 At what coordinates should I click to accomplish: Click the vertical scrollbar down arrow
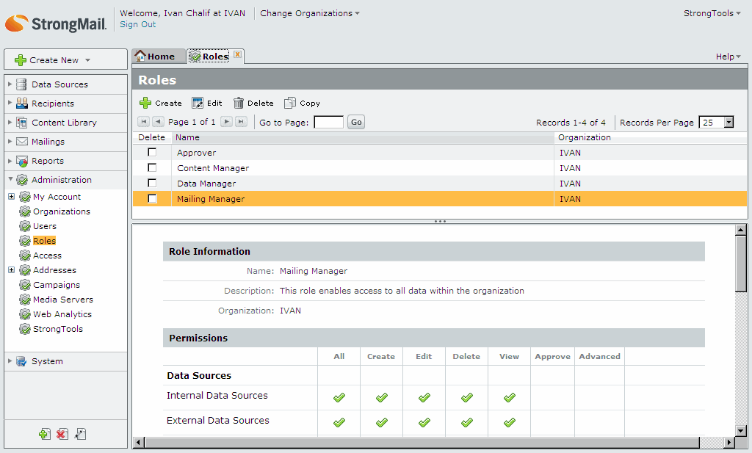pos(741,430)
